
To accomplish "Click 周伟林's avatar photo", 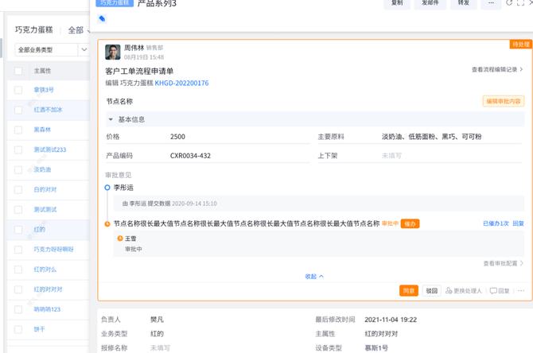I will click(x=113, y=52).
